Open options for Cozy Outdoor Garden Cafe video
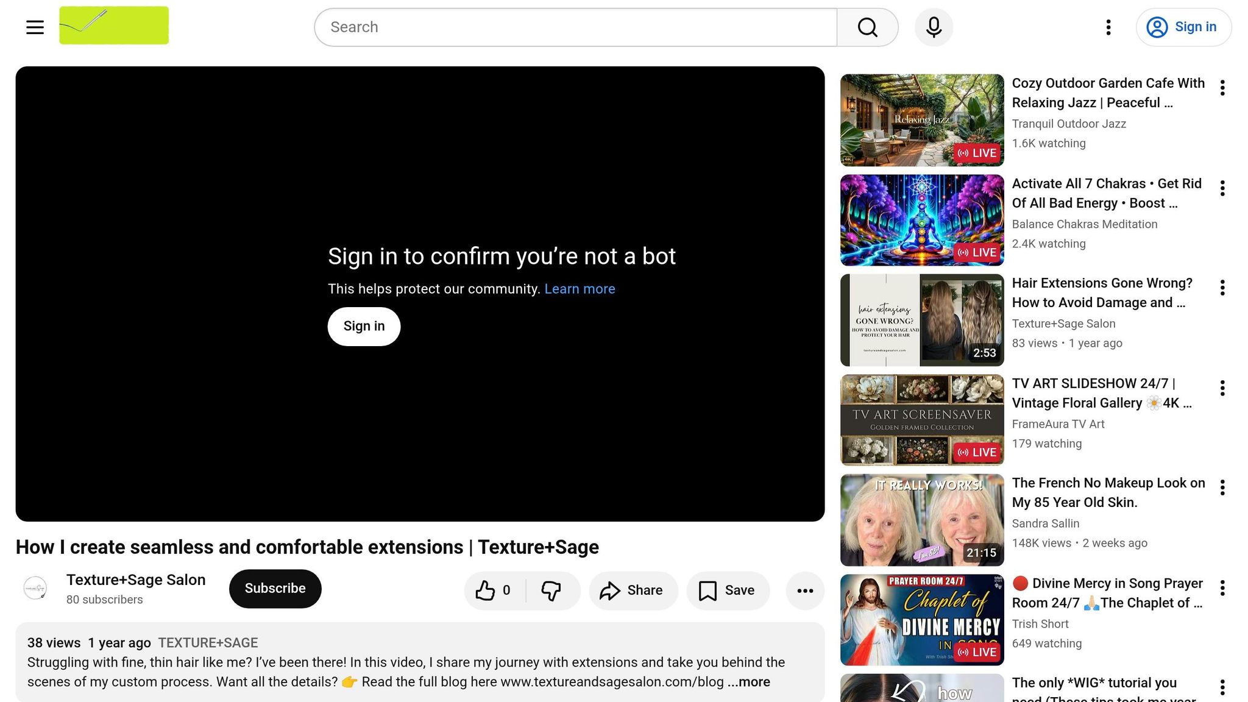 tap(1222, 88)
